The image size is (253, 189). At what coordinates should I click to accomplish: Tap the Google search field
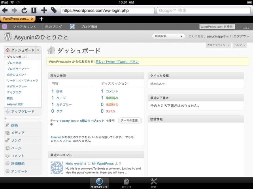(x=204, y=11)
